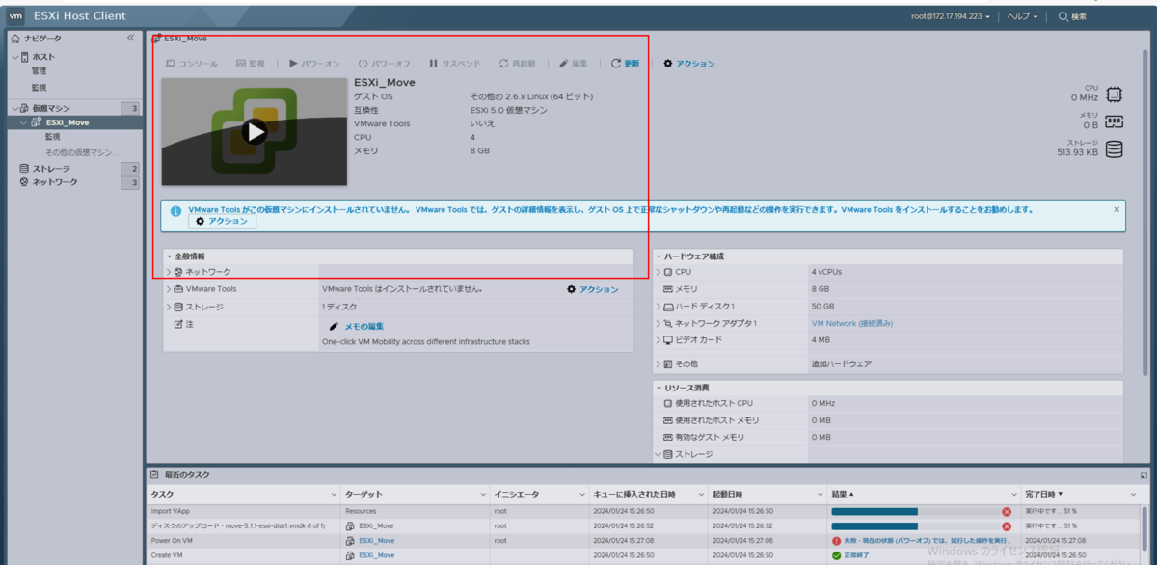
Task: Click アクション button inside the warning banner
Action: click(x=222, y=221)
